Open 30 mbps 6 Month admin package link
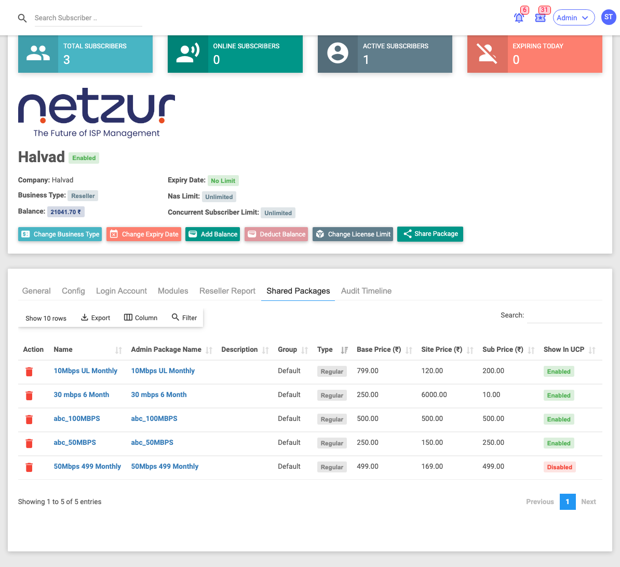This screenshot has width=620, height=567. coord(159,394)
